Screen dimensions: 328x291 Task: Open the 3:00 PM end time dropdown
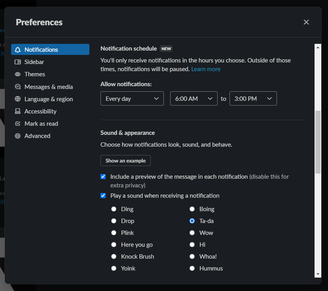pyautogui.click(x=253, y=98)
